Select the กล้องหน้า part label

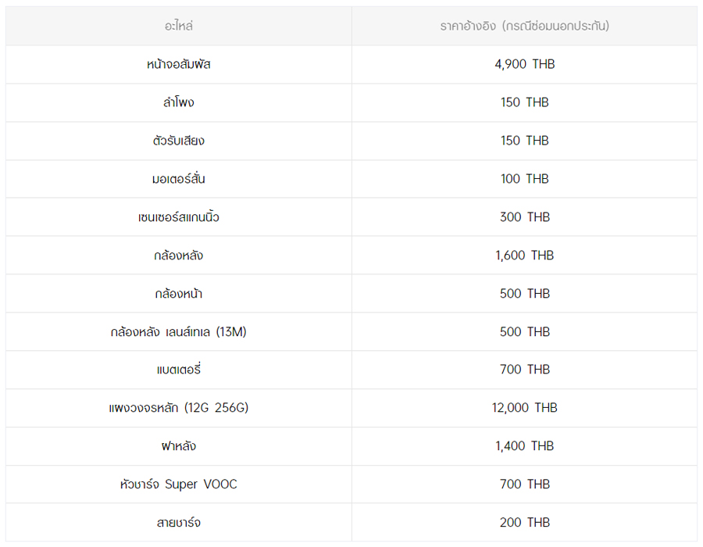pos(178,294)
